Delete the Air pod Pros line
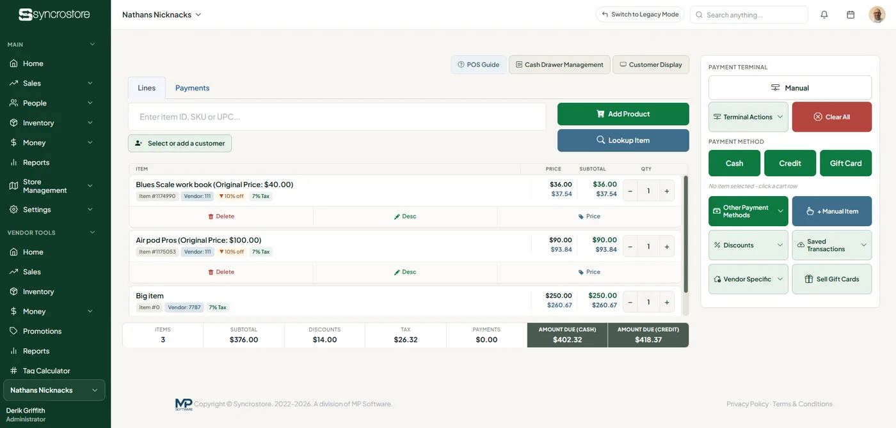This screenshot has height=428, width=896. (x=221, y=272)
